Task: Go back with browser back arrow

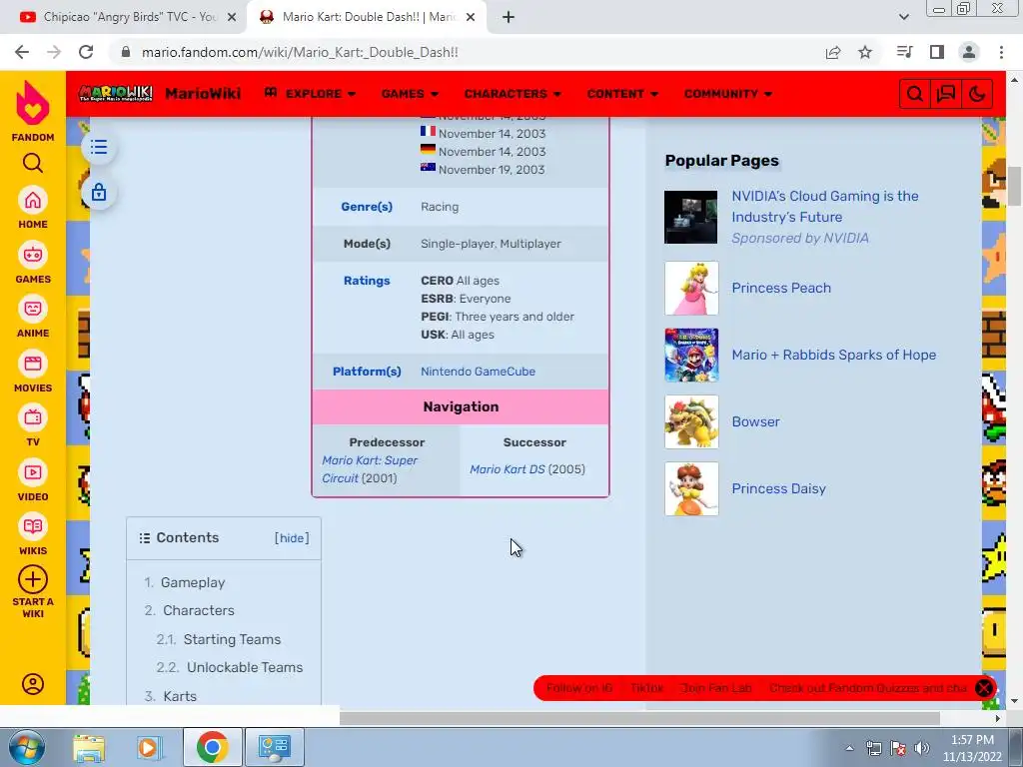Action: point(22,52)
